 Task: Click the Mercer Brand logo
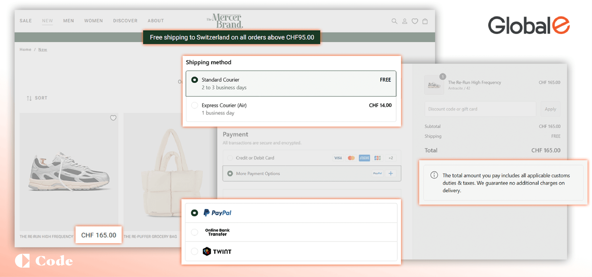pyautogui.click(x=225, y=21)
